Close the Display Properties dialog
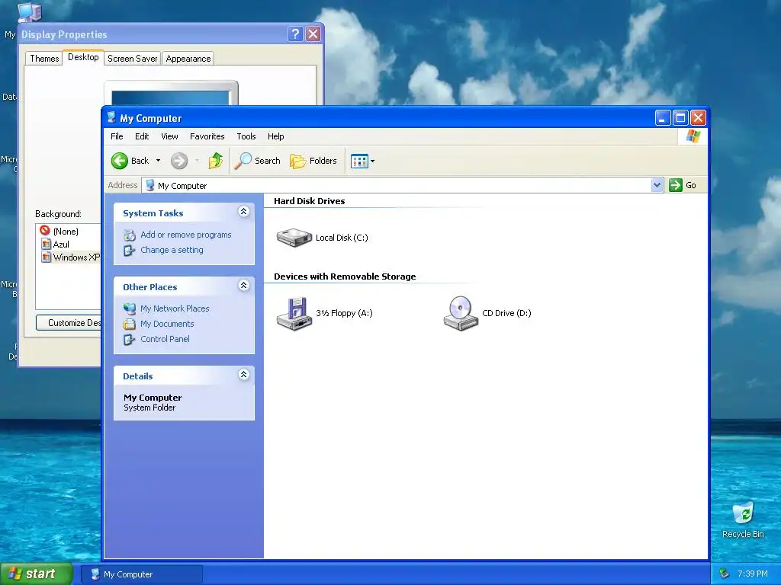 [x=313, y=34]
